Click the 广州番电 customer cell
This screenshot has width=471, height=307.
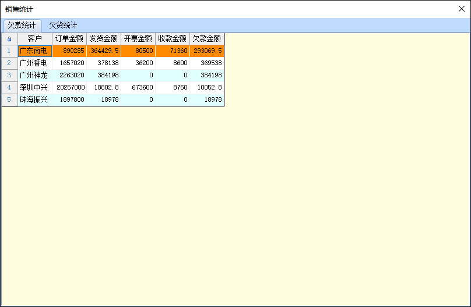(x=35, y=63)
